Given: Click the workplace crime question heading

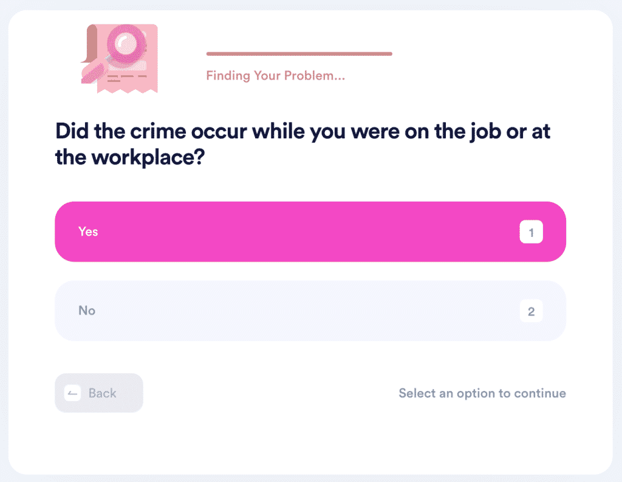Looking at the screenshot, I should click(302, 144).
